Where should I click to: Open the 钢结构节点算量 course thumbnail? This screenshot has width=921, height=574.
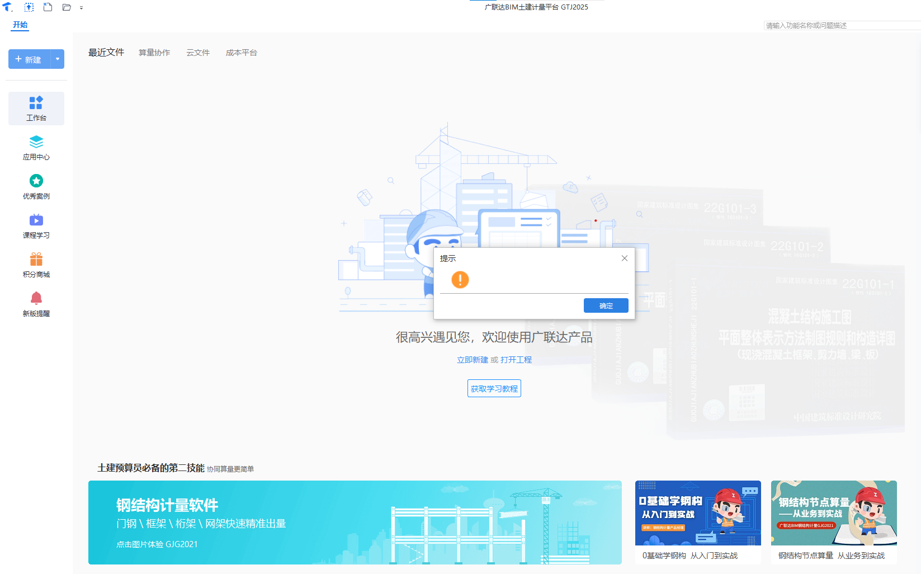click(x=834, y=513)
